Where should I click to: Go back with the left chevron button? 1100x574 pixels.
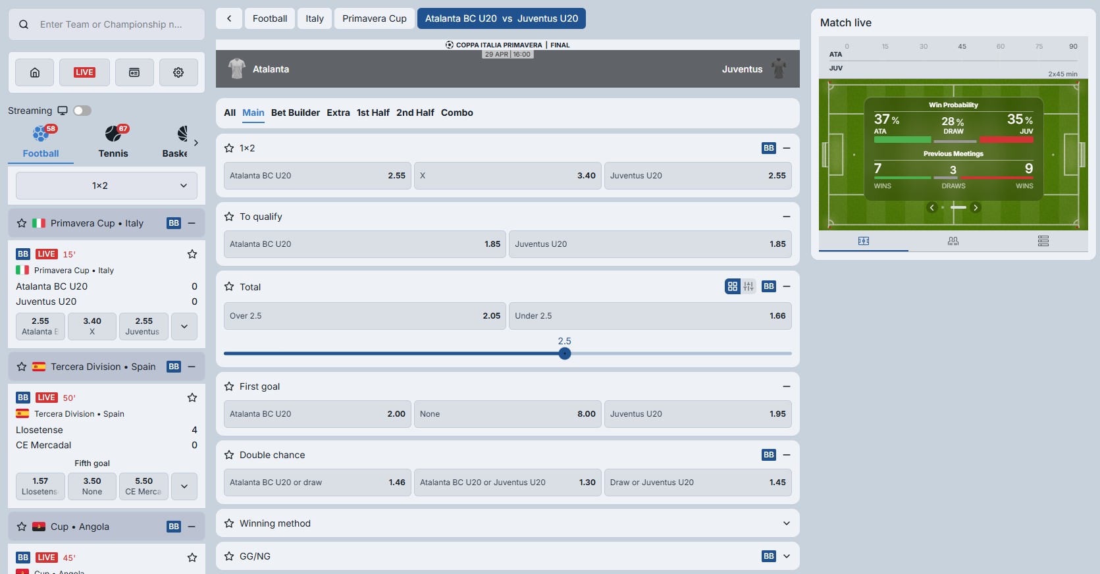(229, 18)
